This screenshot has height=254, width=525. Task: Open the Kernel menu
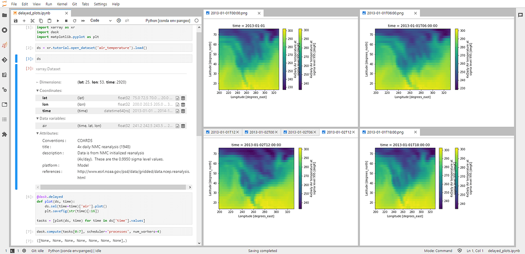(x=62, y=4)
